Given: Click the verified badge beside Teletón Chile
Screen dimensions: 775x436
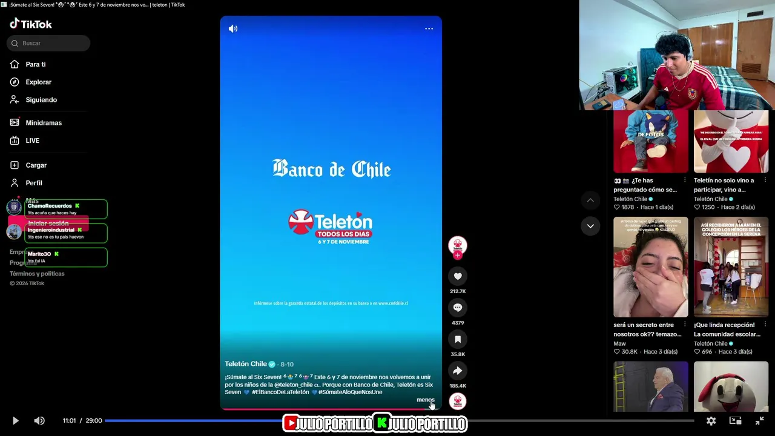Looking at the screenshot, I should (272, 364).
